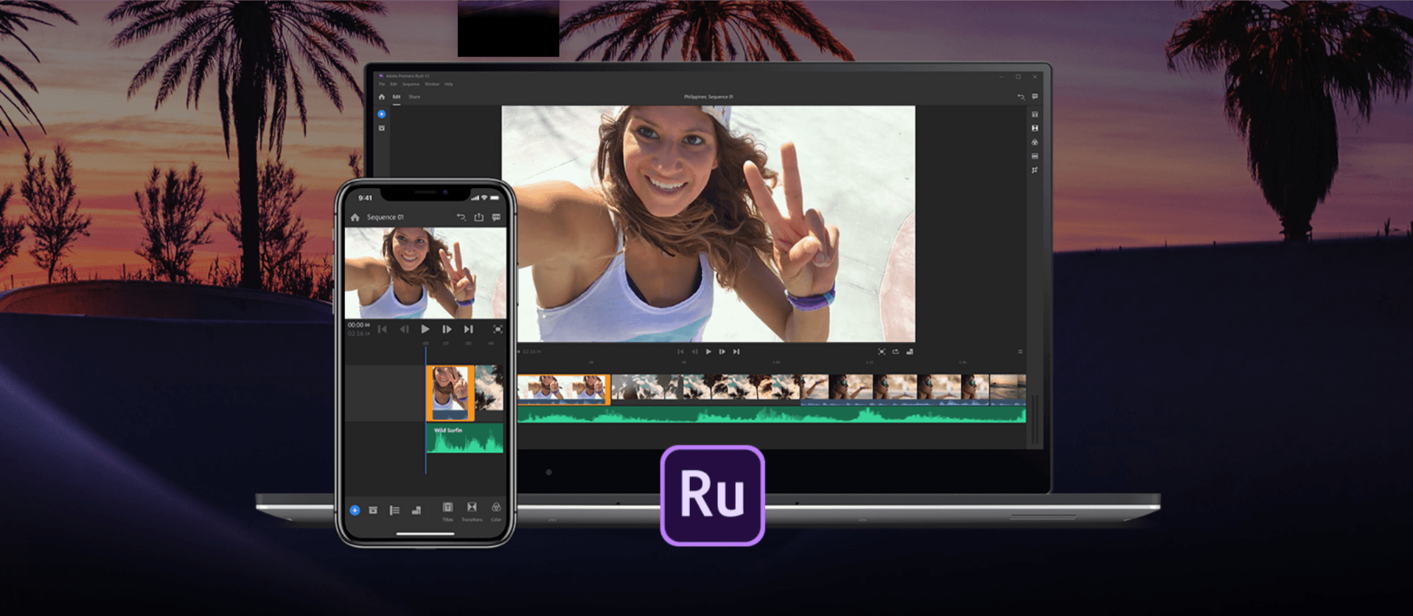Open the Help menu
The image size is (1413, 616).
(449, 84)
